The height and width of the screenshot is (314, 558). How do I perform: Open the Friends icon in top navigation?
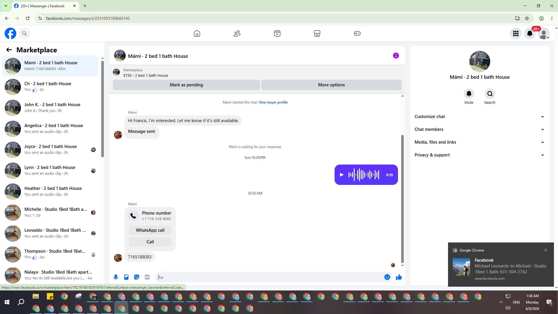coord(237,33)
